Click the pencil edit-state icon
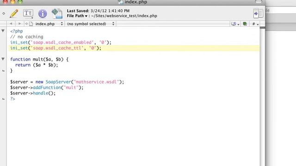 pos(14,13)
